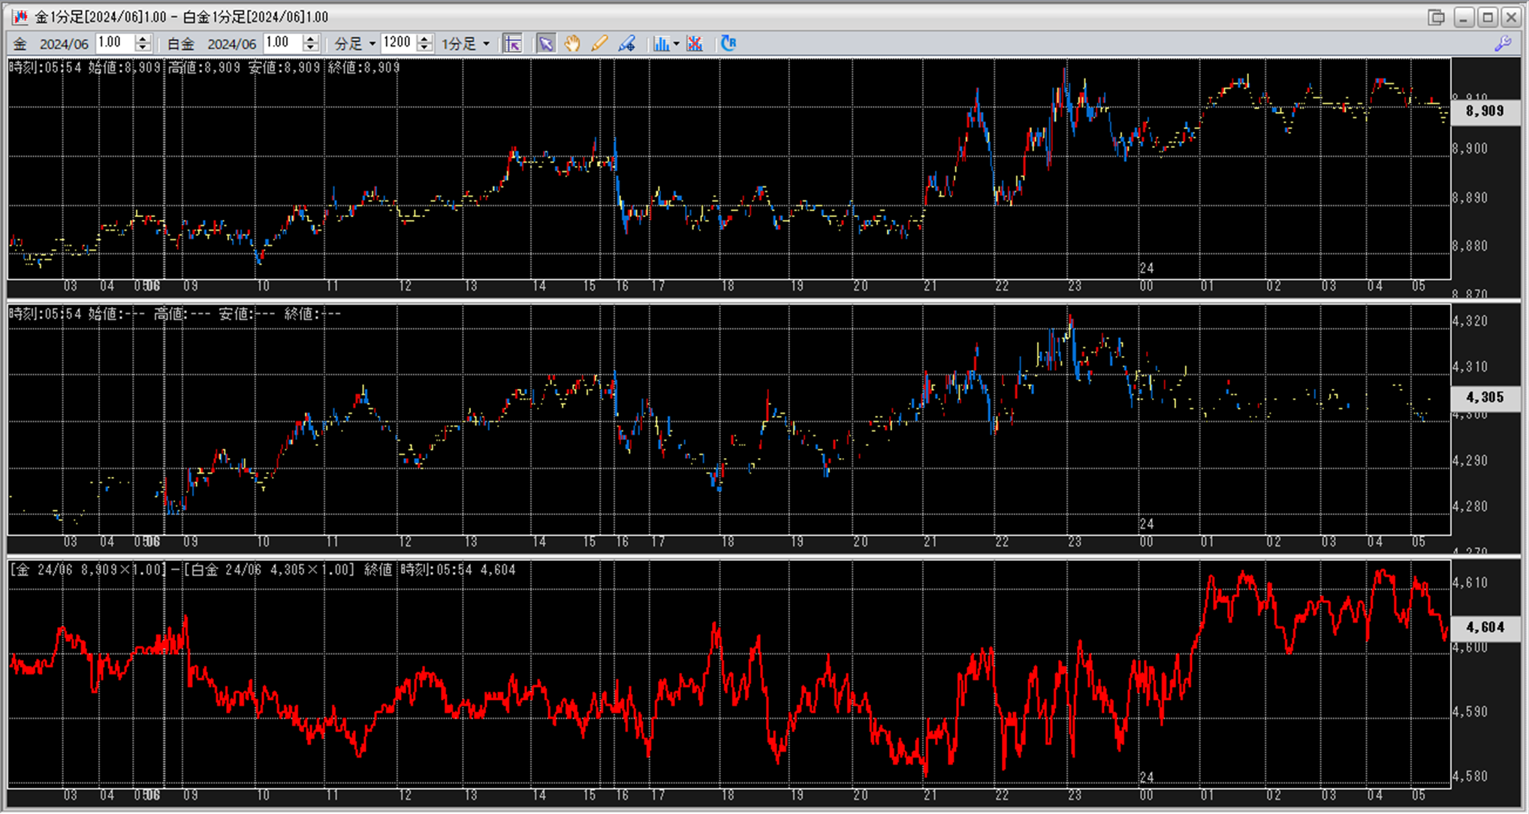Click the blue refresh reload icon

[728, 44]
